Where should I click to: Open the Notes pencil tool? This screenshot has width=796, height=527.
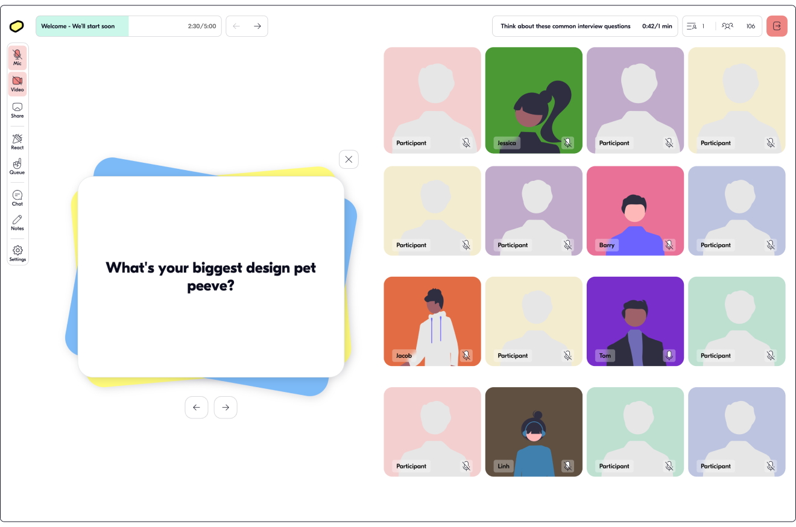pyautogui.click(x=17, y=222)
